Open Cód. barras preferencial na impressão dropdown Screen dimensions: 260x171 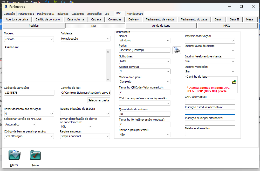(x=145, y=103)
